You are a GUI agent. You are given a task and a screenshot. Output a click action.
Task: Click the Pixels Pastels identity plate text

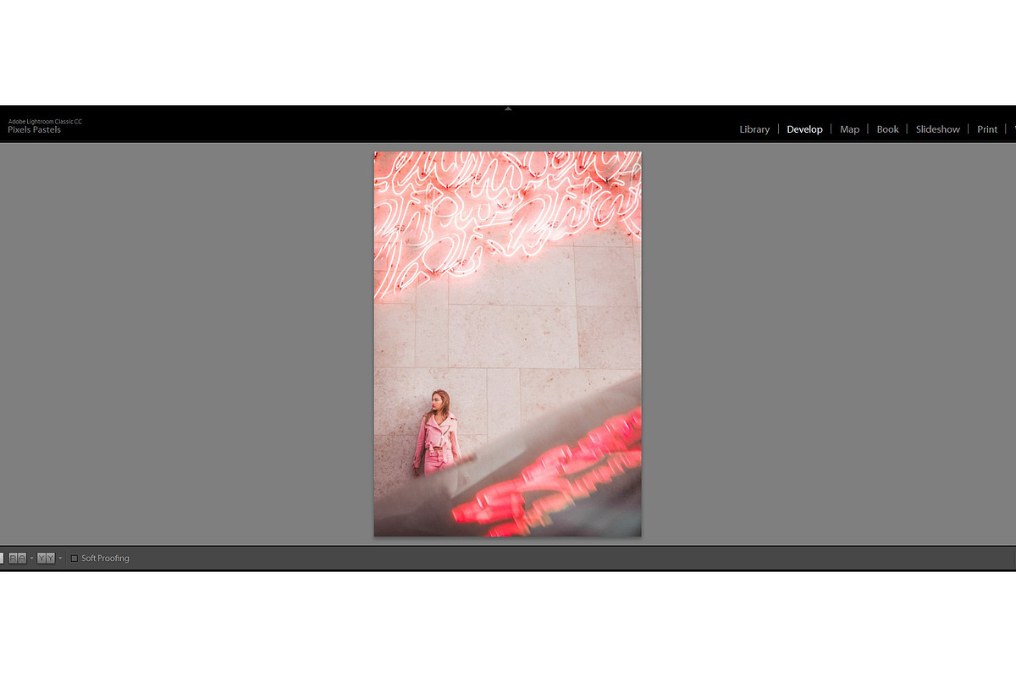(35, 129)
